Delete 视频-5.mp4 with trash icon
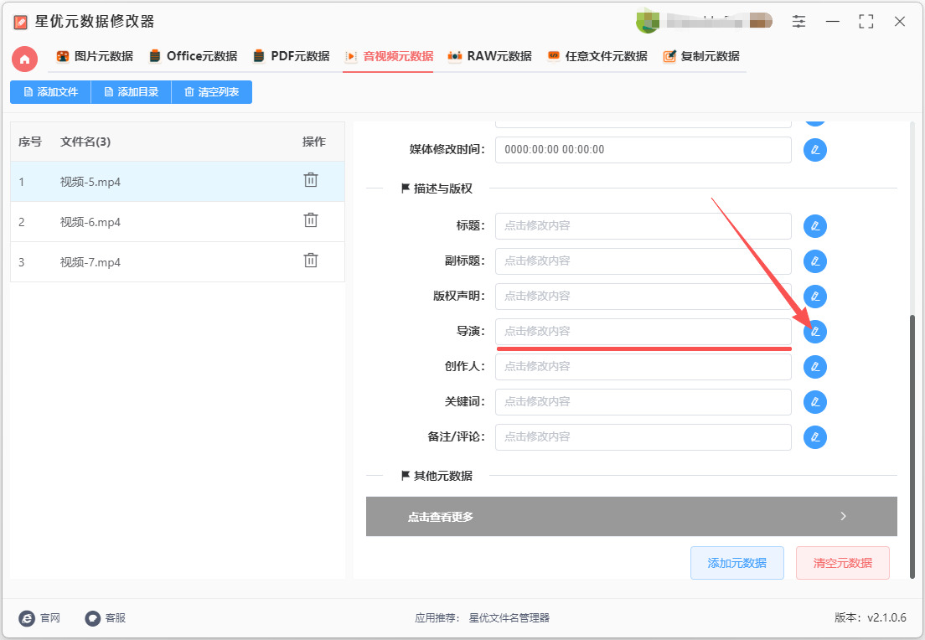This screenshot has height=640, width=925. (311, 180)
